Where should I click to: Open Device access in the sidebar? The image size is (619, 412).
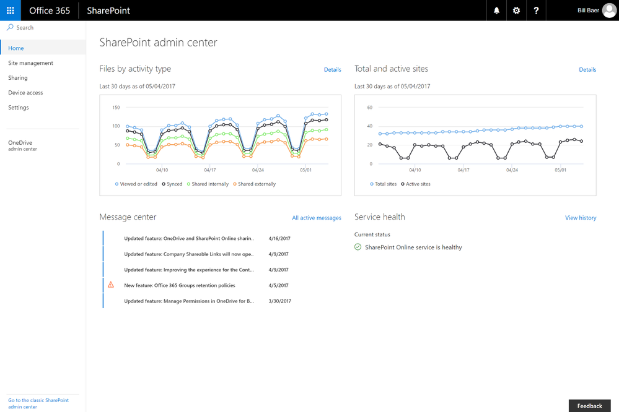tap(25, 93)
